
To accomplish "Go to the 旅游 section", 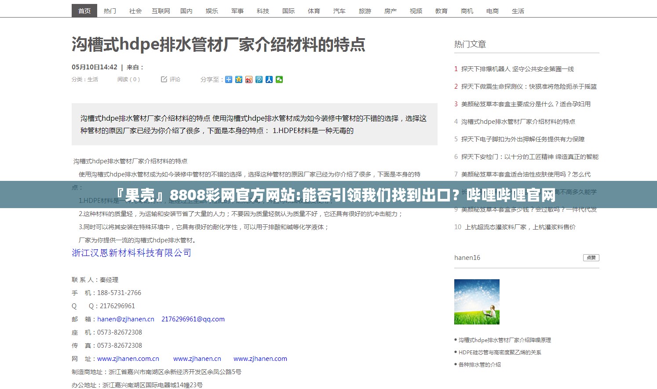I will coord(365,11).
